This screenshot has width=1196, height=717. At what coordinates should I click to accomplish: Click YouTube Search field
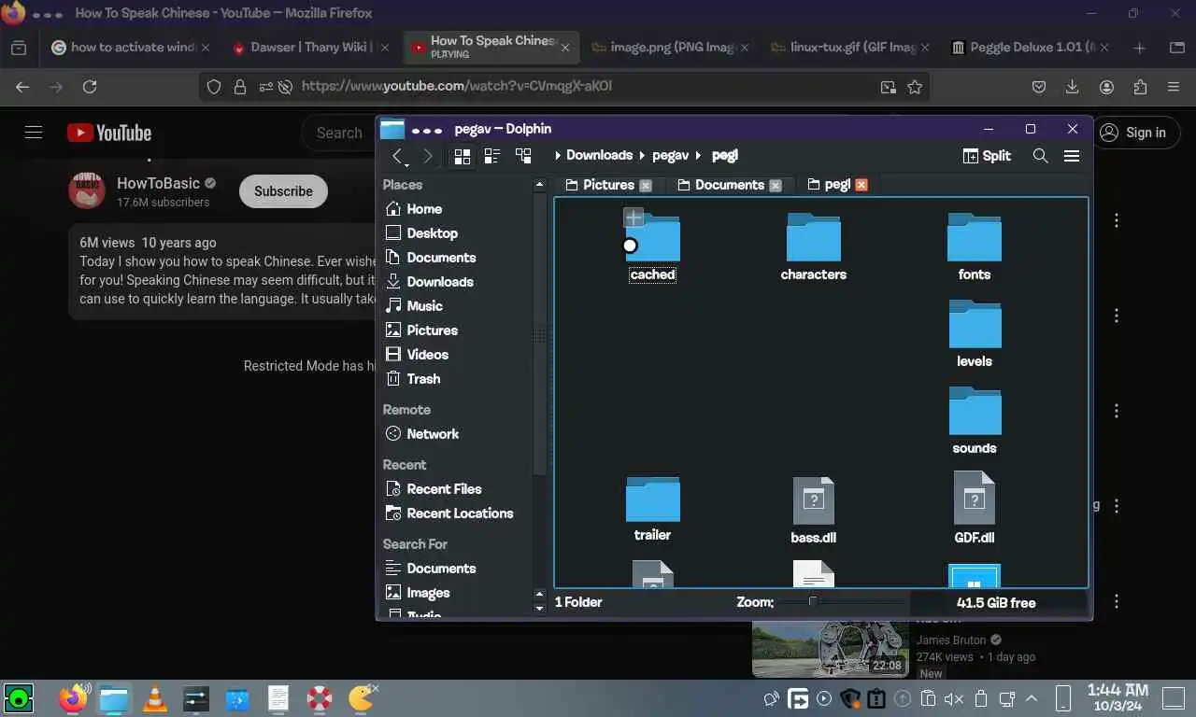339,133
